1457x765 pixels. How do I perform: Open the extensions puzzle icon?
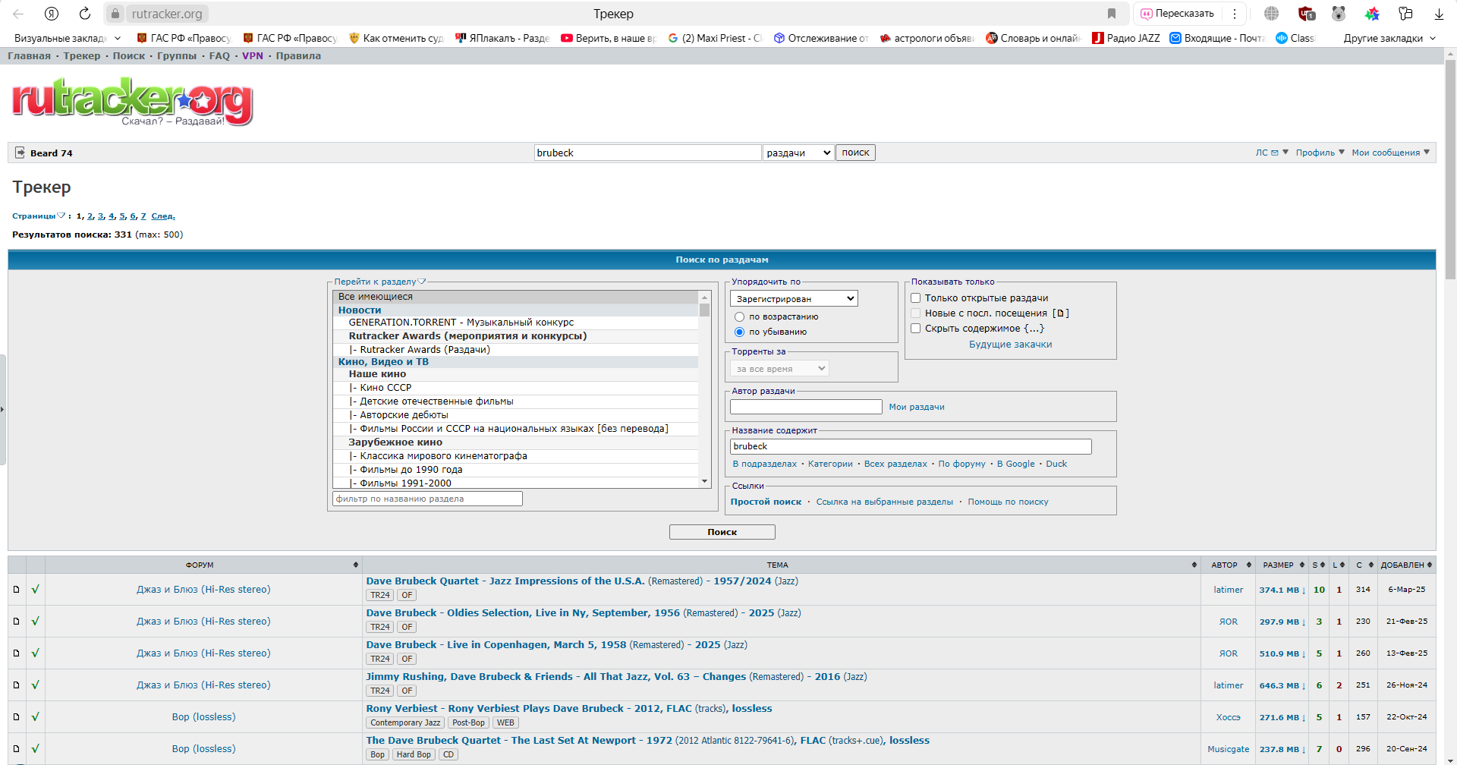tap(1405, 14)
